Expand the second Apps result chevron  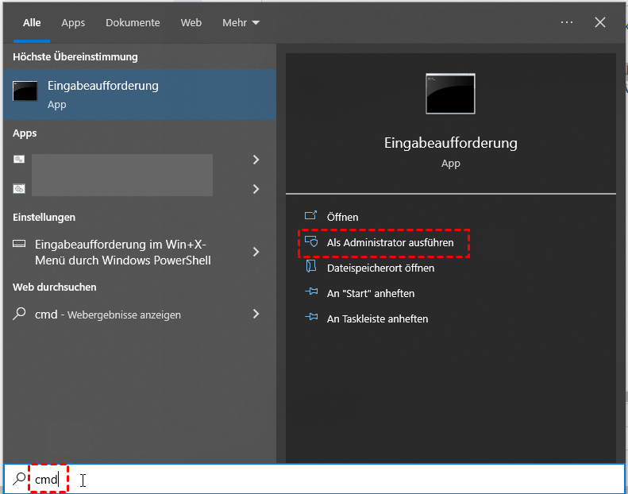click(256, 189)
